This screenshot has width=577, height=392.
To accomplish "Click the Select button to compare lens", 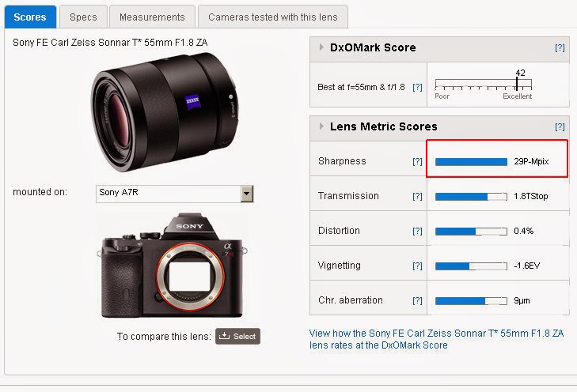I will (237, 336).
